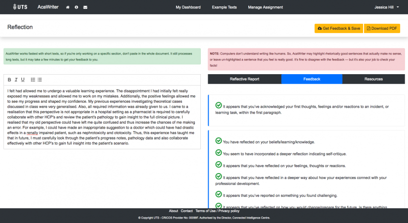Click the 'Reflection' page heading
The height and width of the screenshot is (223, 408).
20,27
